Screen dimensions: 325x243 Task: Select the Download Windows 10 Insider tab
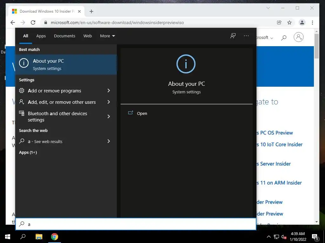(47, 11)
